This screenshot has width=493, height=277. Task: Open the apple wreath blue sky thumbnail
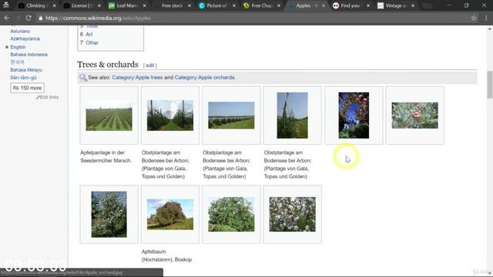click(x=354, y=115)
